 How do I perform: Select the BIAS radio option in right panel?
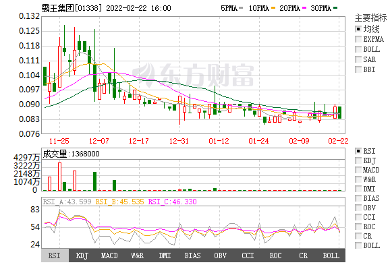(x=358, y=198)
